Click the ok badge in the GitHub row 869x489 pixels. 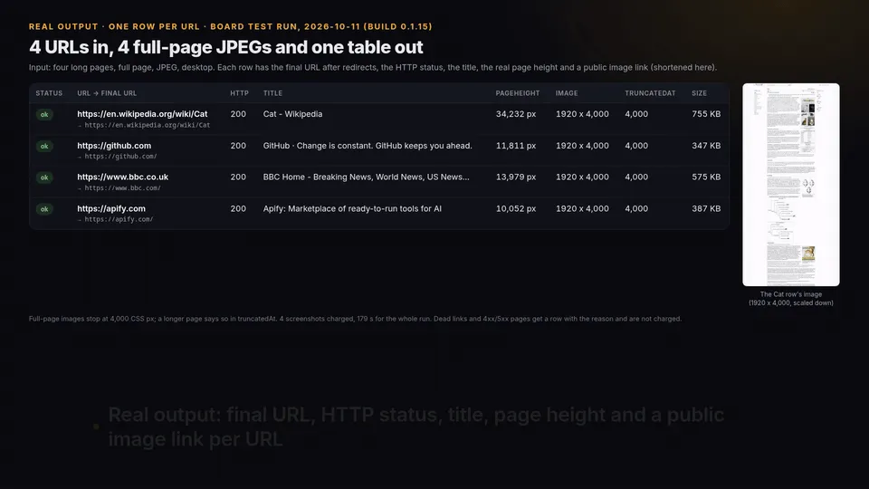point(44,147)
